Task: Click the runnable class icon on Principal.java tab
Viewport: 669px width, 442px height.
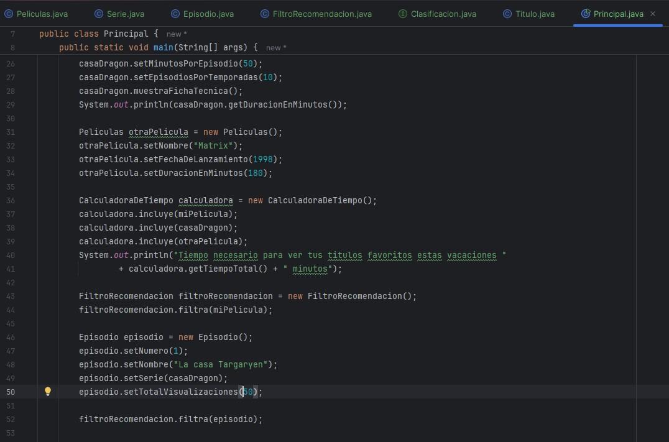Action: [x=586, y=14]
